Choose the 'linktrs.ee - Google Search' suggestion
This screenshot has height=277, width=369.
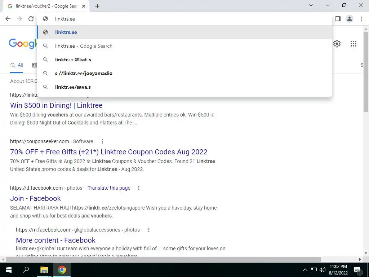(x=185, y=46)
